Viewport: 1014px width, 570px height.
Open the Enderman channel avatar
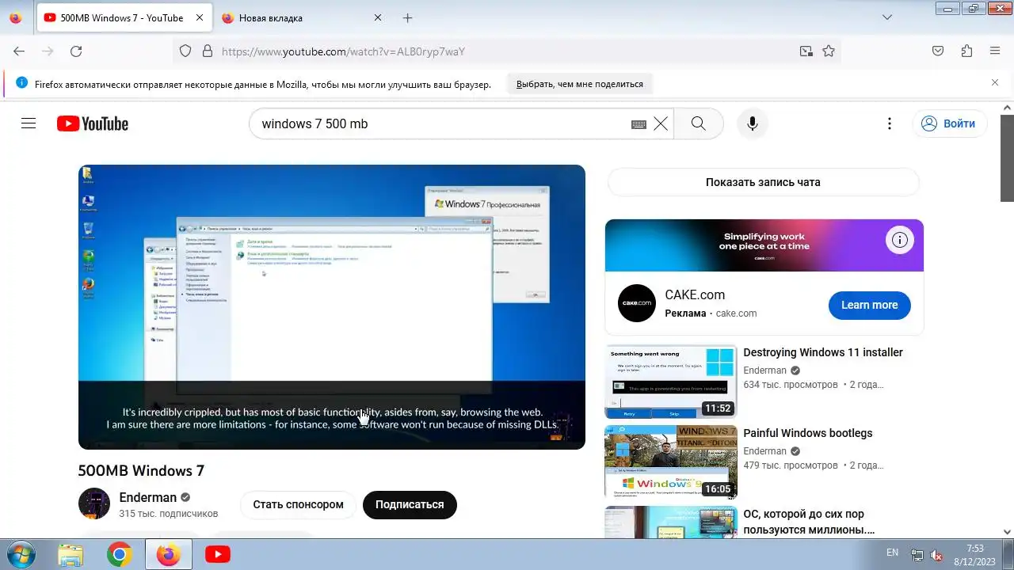[94, 503]
